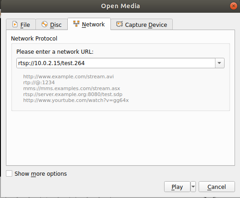The image size is (240, 198).
Task: Select the Network tab label
Action: coord(93,25)
